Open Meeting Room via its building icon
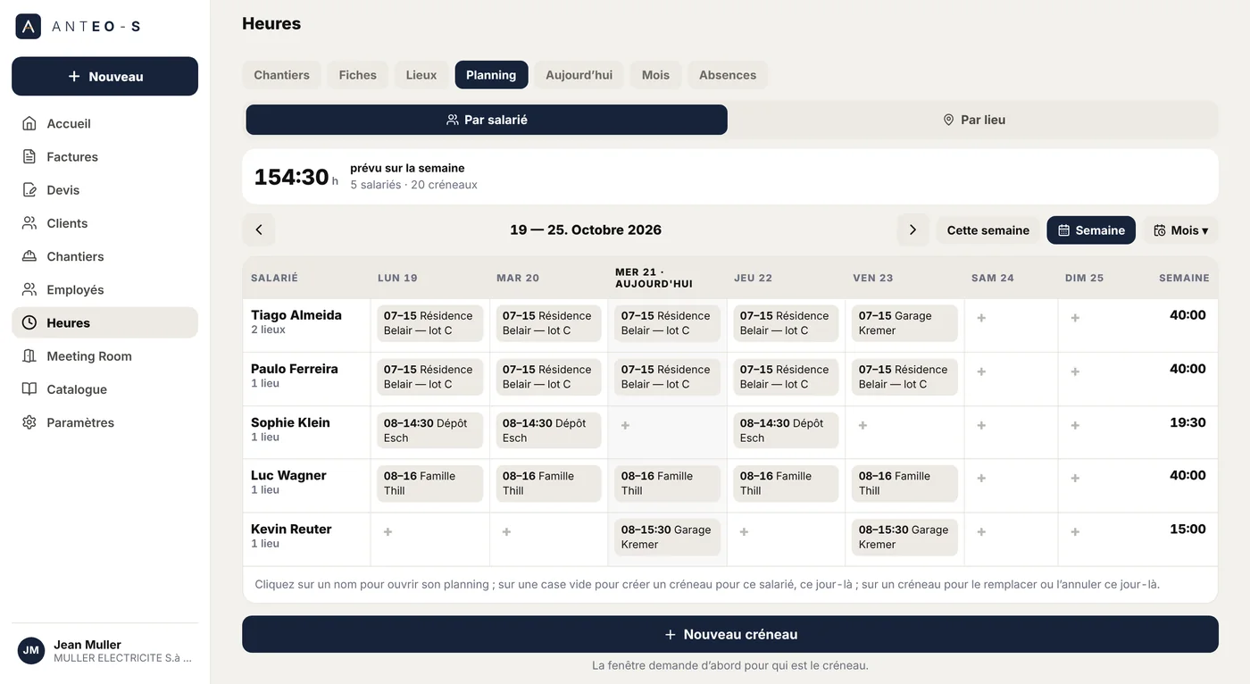Viewport: 1250px width, 684px height. coord(29,356)
